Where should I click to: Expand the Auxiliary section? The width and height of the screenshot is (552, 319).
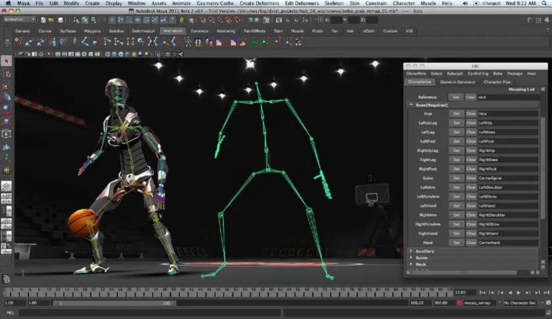pyautogui.click(x=411, y=251)
